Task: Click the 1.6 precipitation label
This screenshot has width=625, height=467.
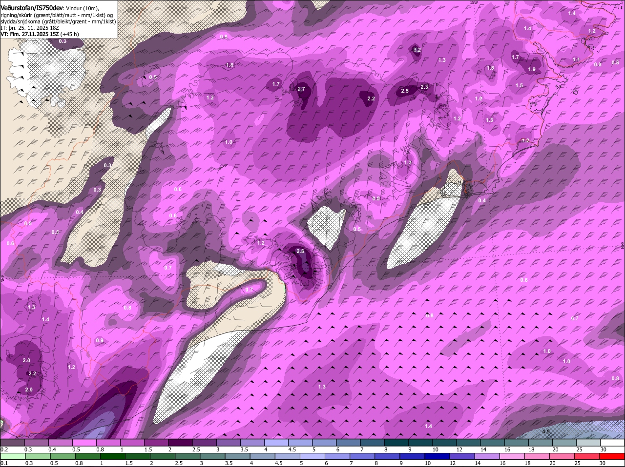Action: pos(490,68)
